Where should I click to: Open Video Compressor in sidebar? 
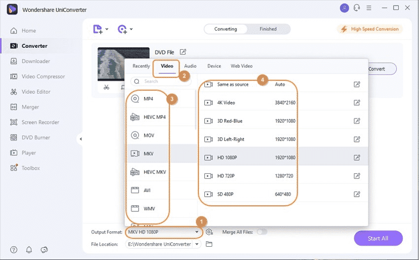tap(38, 76)
